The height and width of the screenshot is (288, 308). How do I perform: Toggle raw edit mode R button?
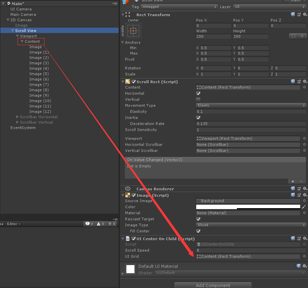point(302,36)
